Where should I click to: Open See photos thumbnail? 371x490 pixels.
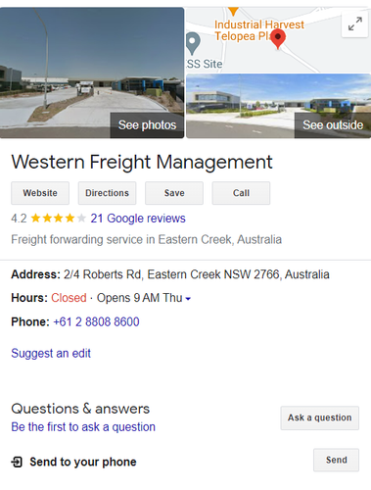[x=92, y=73]
